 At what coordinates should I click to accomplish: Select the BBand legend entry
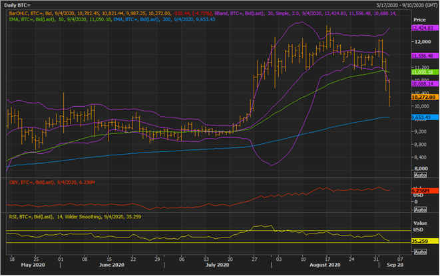coord(306,13)
